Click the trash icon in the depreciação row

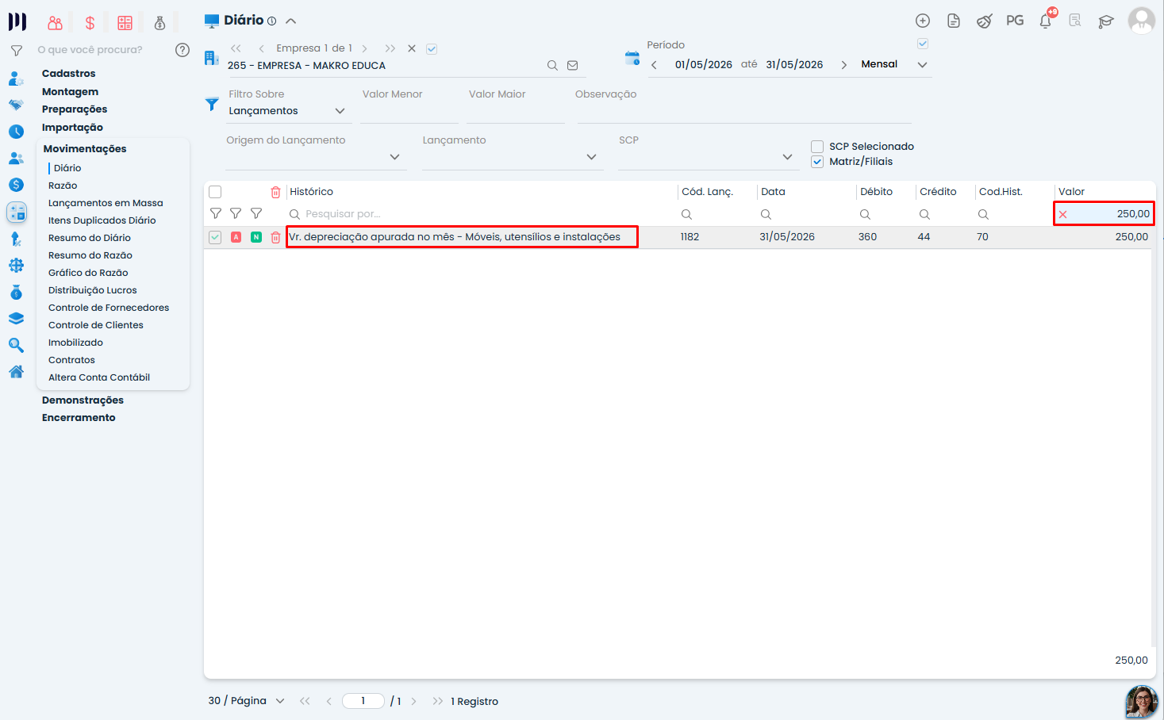pos(275,237)
